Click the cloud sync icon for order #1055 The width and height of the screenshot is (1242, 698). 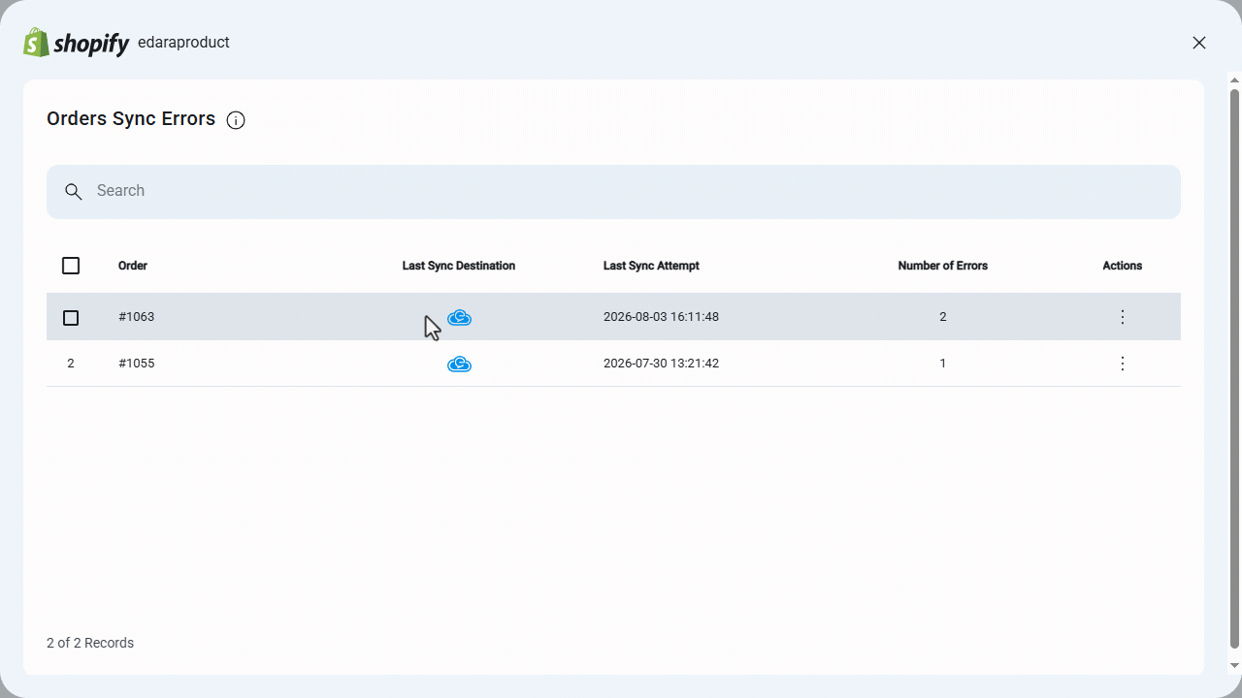459,364
